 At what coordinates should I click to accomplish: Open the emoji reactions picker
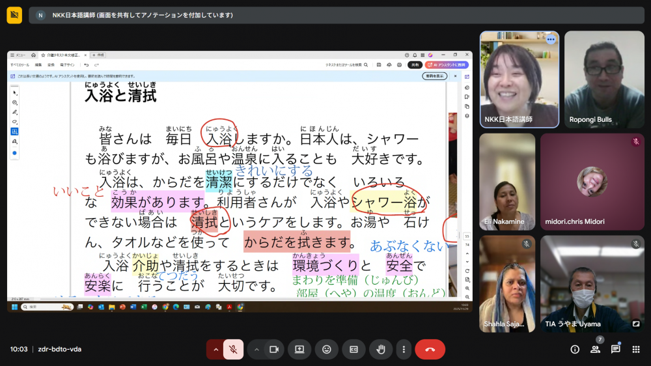[326, 350]
